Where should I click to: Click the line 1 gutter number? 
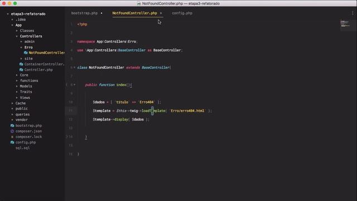(x=71, y=25)
